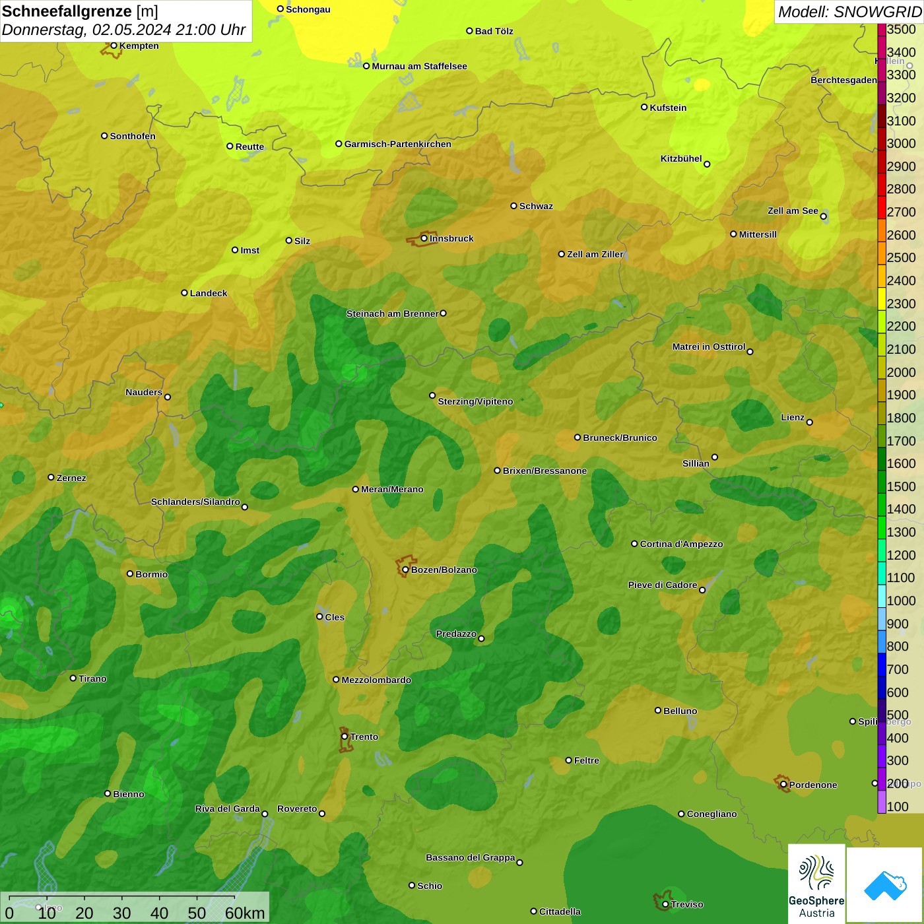Click the Kempten city marker
Image resolution: width=924 pixels, height=924 pixels.
pos(114,46)
